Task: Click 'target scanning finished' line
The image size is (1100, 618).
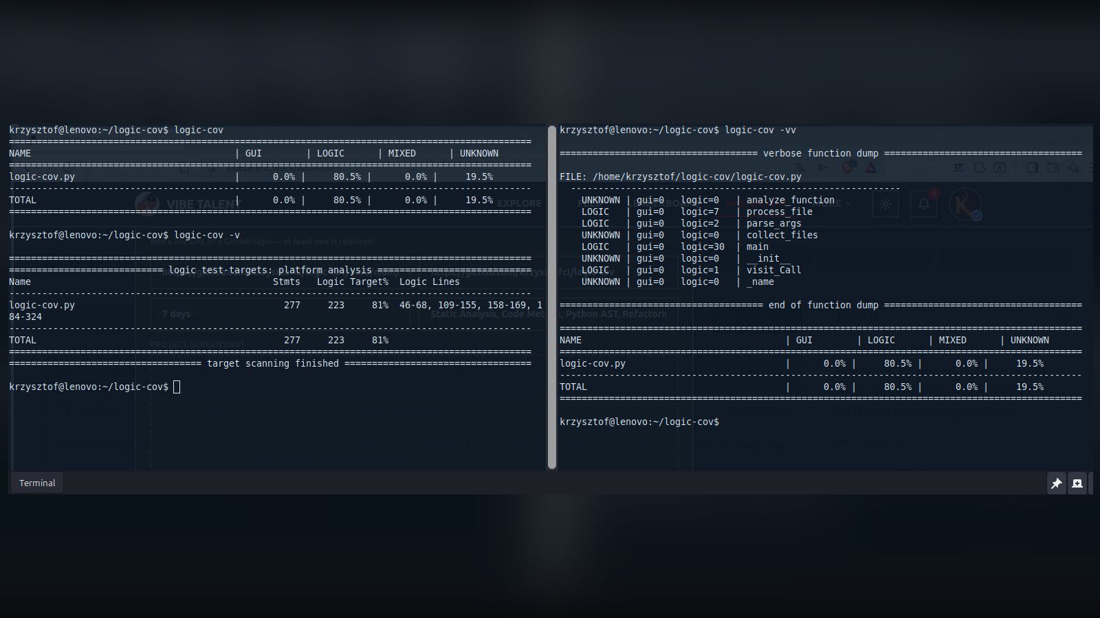Action: (273, 363)
